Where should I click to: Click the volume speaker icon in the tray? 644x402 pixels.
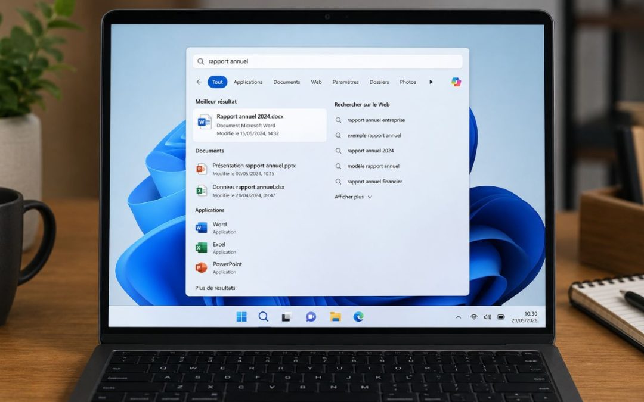tap(488, 317)
